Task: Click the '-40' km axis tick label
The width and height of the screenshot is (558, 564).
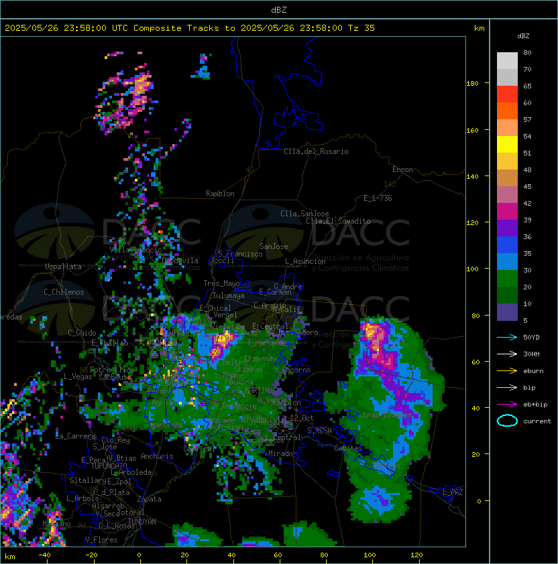Action: (x=44, y=555)
